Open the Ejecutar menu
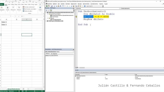164x92 pixels. click(80, 4)
